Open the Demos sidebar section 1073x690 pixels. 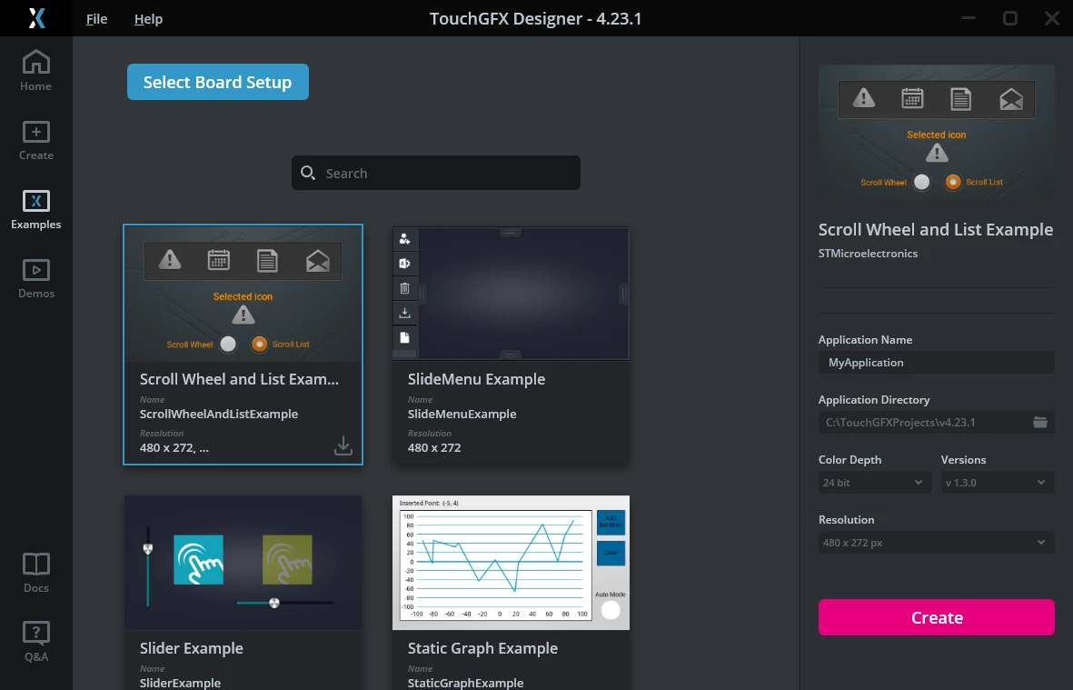(35, 270)
